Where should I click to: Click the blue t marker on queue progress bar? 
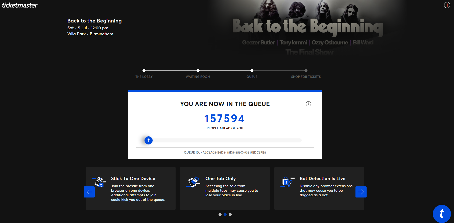(x=148, y=140)
